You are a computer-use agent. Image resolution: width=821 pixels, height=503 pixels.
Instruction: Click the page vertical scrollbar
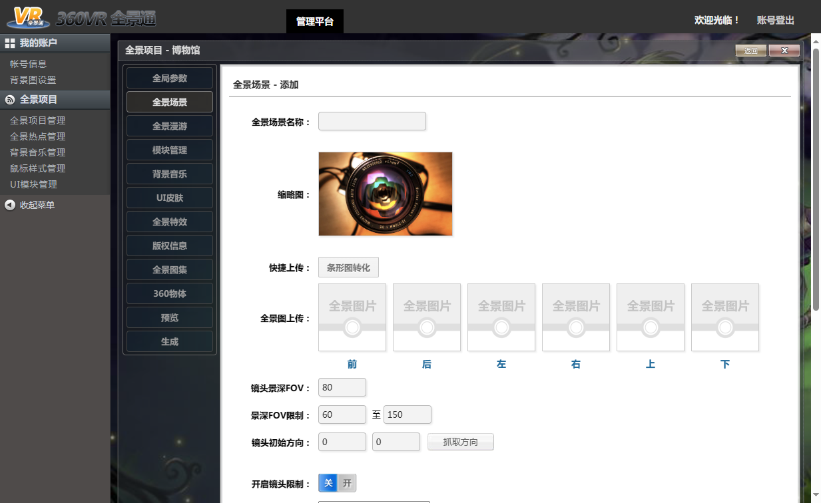(816, 180)
